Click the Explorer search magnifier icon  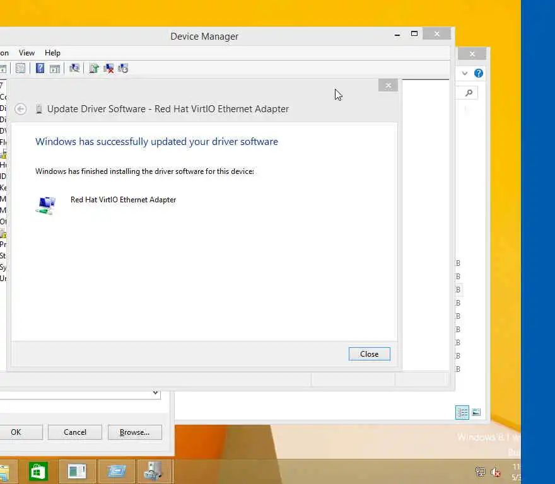pyautogui.click(x=469, y=93)
